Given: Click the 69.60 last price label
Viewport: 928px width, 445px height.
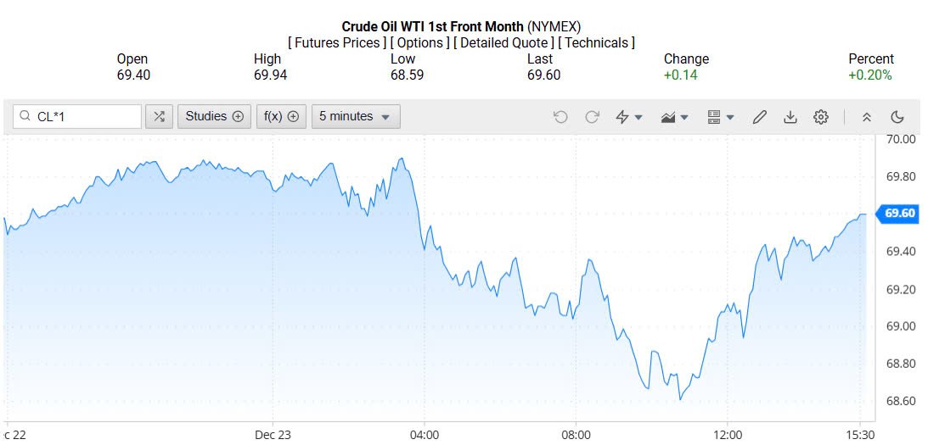Looking at the screenshot, I should click(899, 214).
